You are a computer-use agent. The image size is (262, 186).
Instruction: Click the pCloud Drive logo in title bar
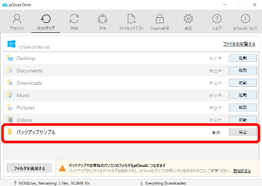[x=5, y=5]
